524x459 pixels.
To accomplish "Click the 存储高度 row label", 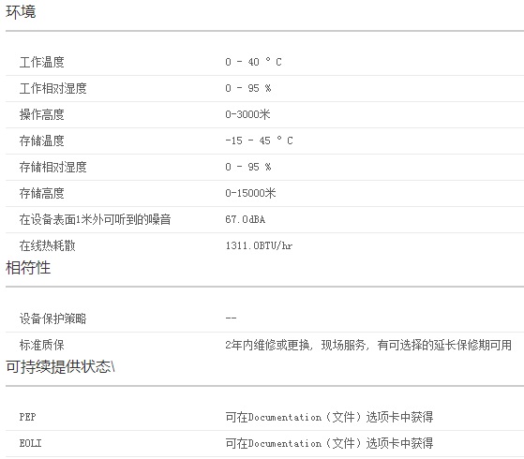I will (42, 193).
